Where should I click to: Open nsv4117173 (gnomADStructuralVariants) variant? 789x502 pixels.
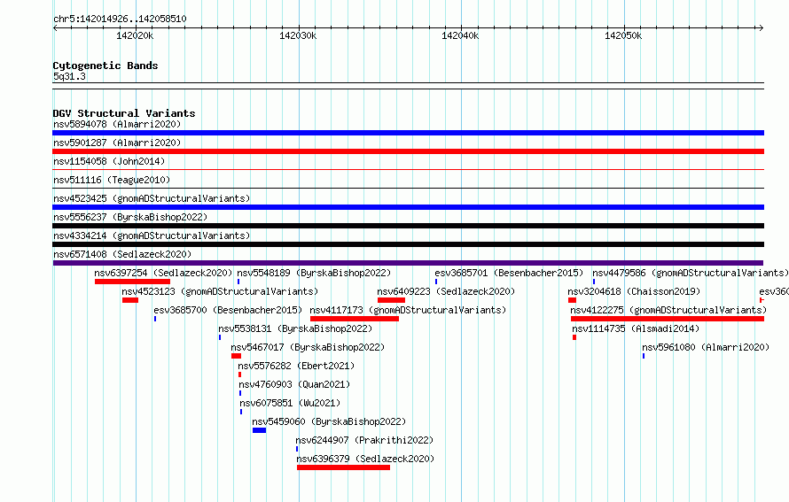pyautogui.click(x=408, y=310)
